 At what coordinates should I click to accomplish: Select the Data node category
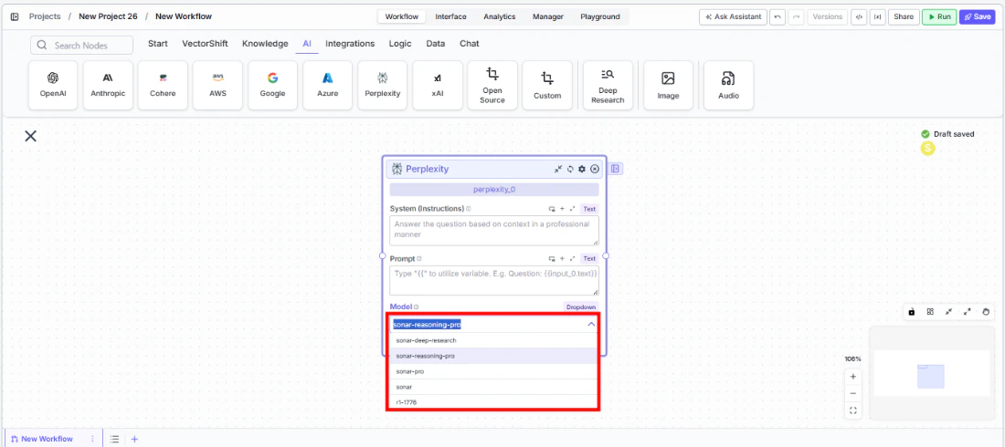[x=436, y=44]
